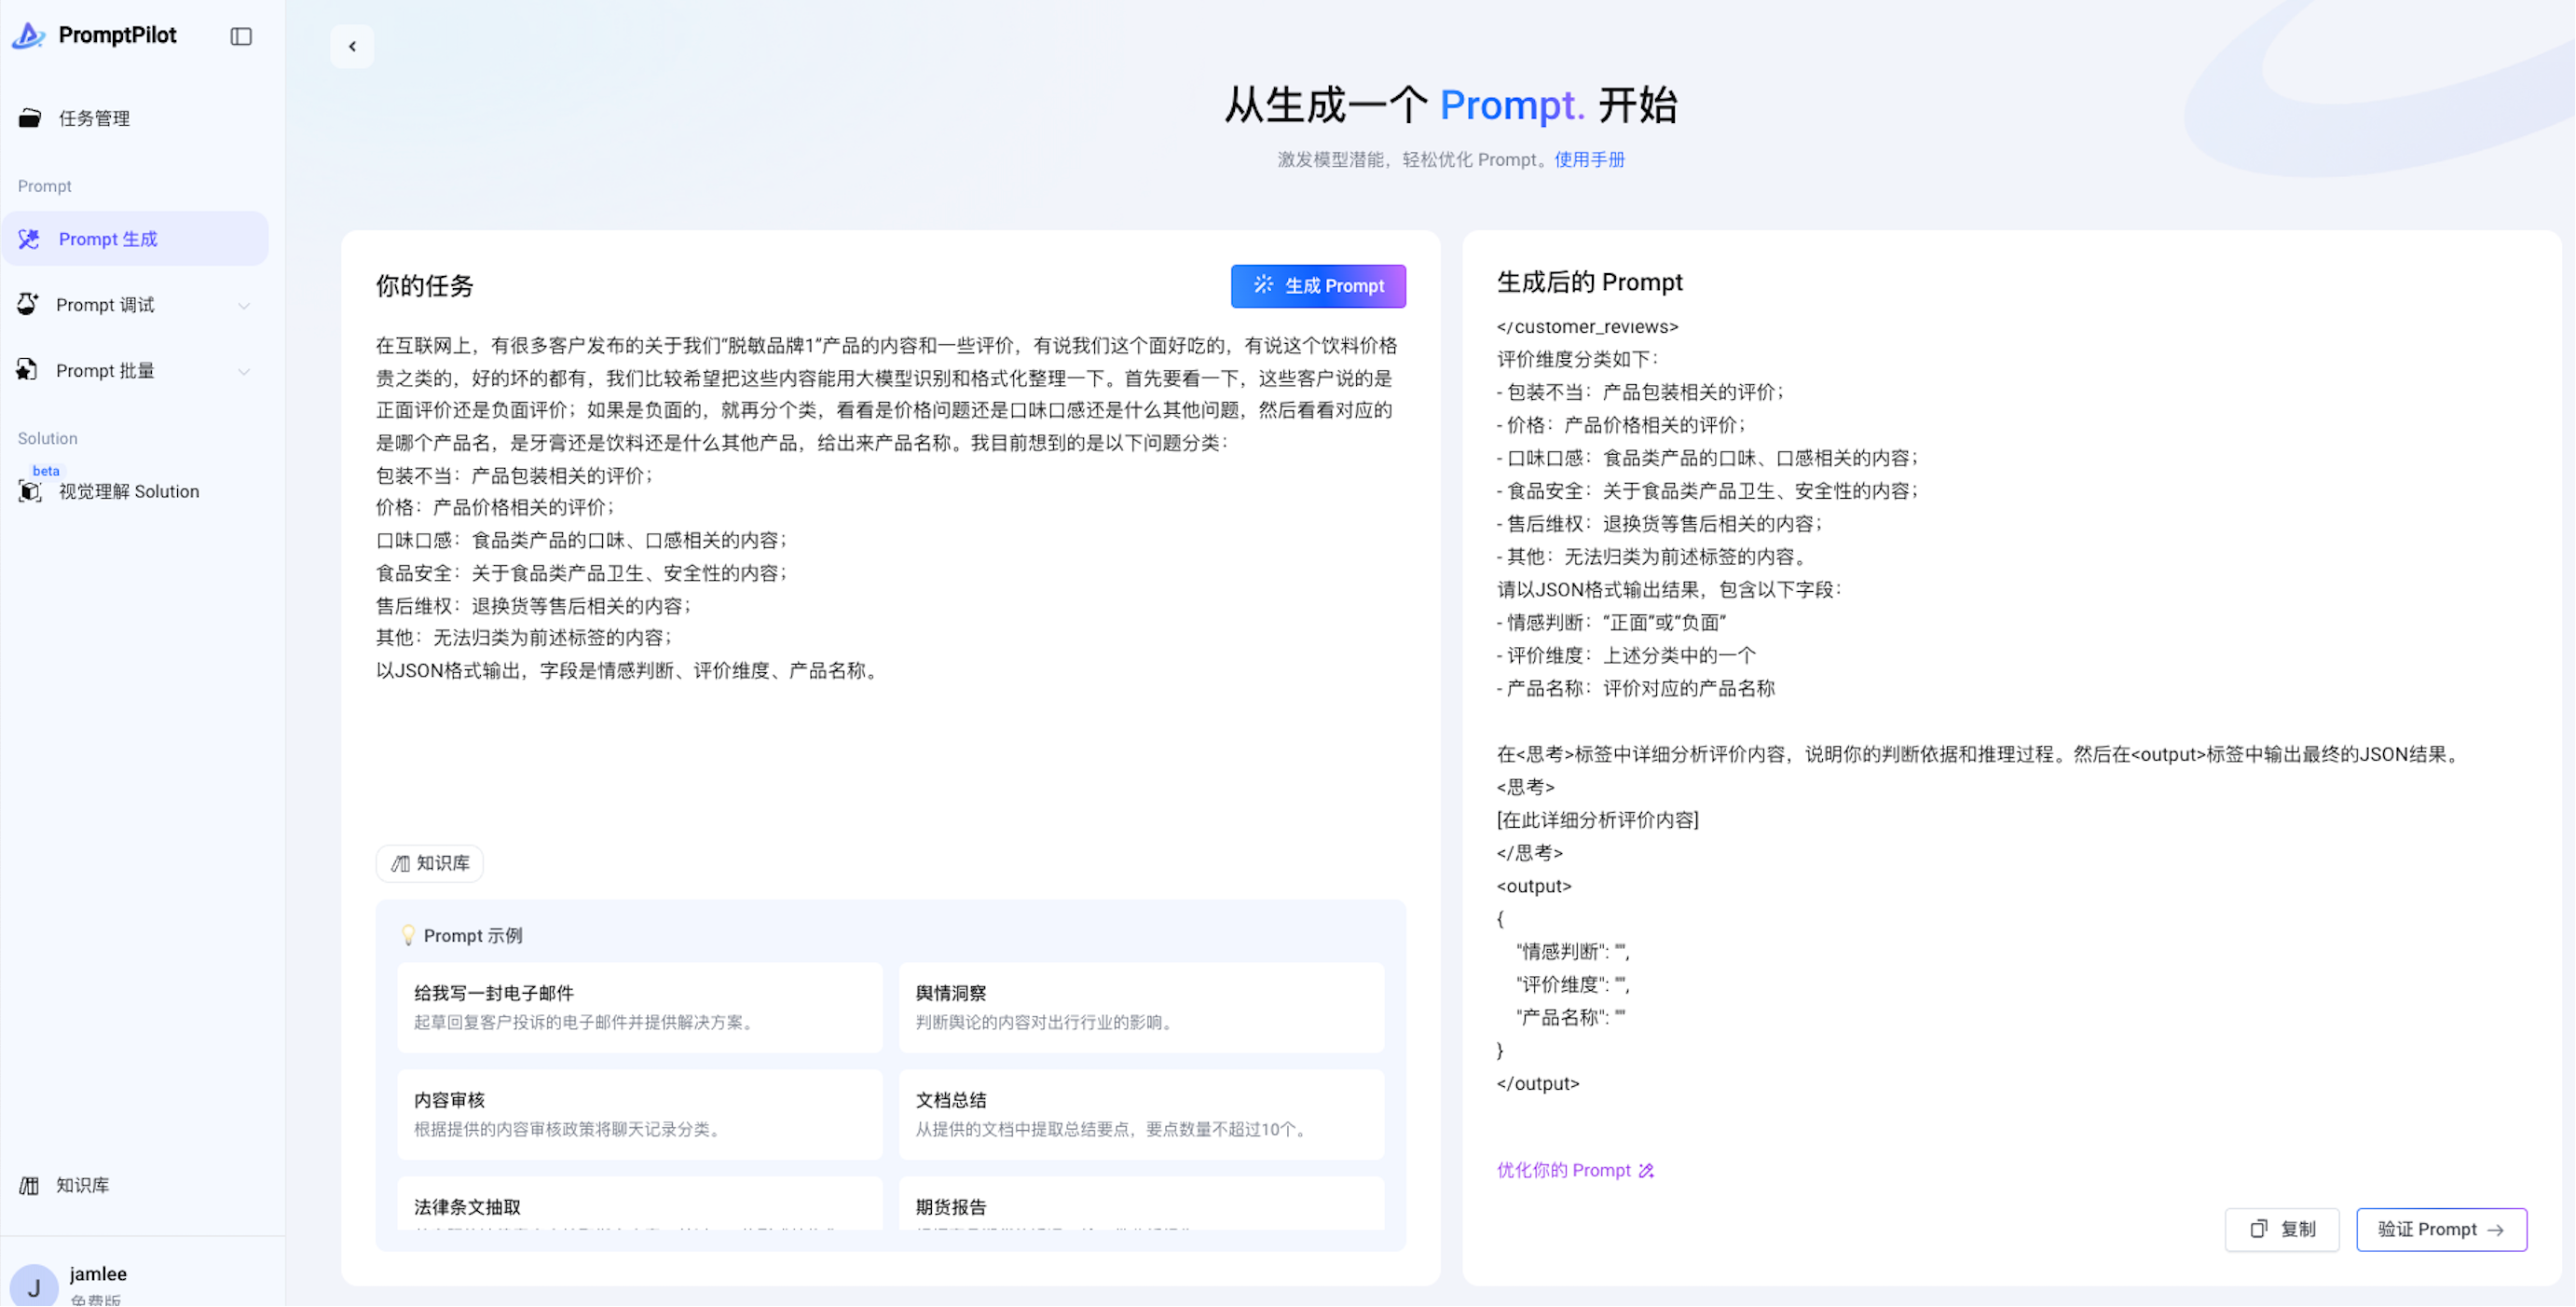The height and width of the screenshot is (1307, 2576).
Task: Open 任务管理 from the sidebar
Action: pyautogui.click(x=93, y=118)
